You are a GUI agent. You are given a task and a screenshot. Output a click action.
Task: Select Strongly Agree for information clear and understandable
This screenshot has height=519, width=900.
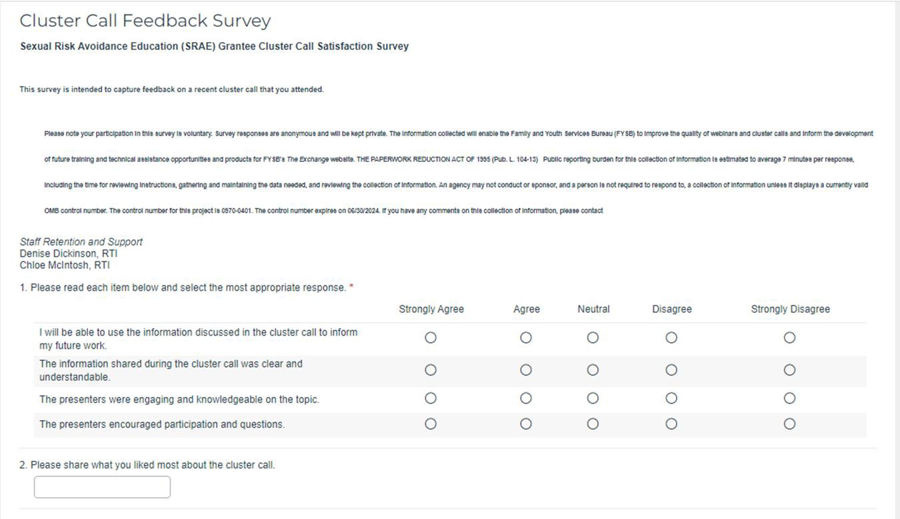pos(431,370)
